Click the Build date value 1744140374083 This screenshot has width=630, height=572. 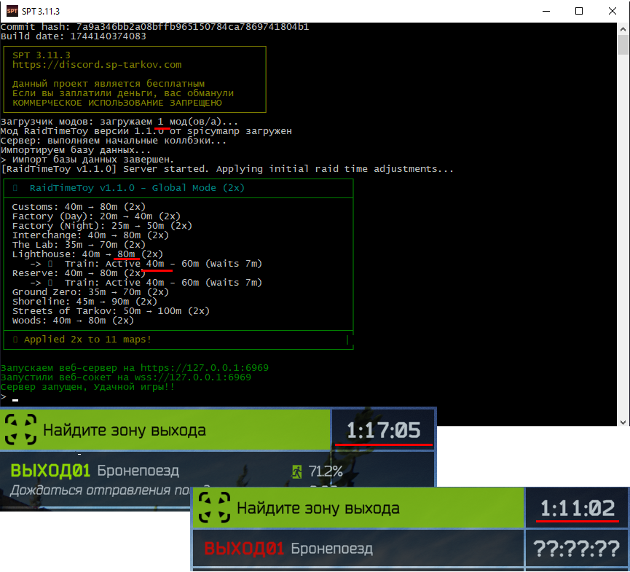(x=108, y=36)
